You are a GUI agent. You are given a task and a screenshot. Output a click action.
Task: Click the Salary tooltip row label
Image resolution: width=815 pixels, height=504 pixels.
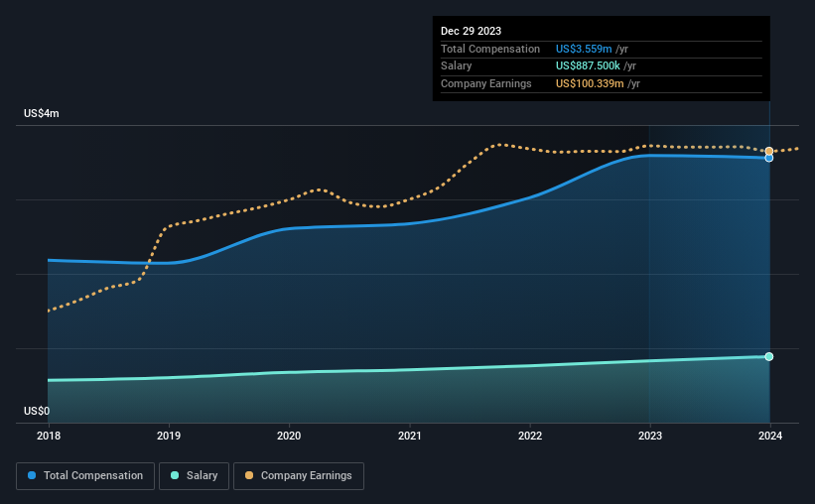pos(457,66)
